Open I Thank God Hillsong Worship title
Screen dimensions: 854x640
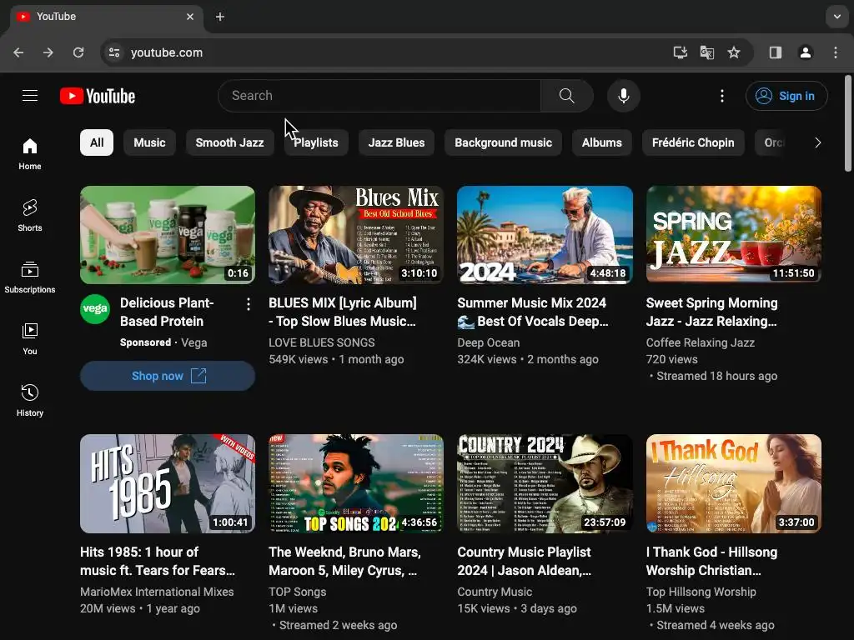tap(712, 561)
